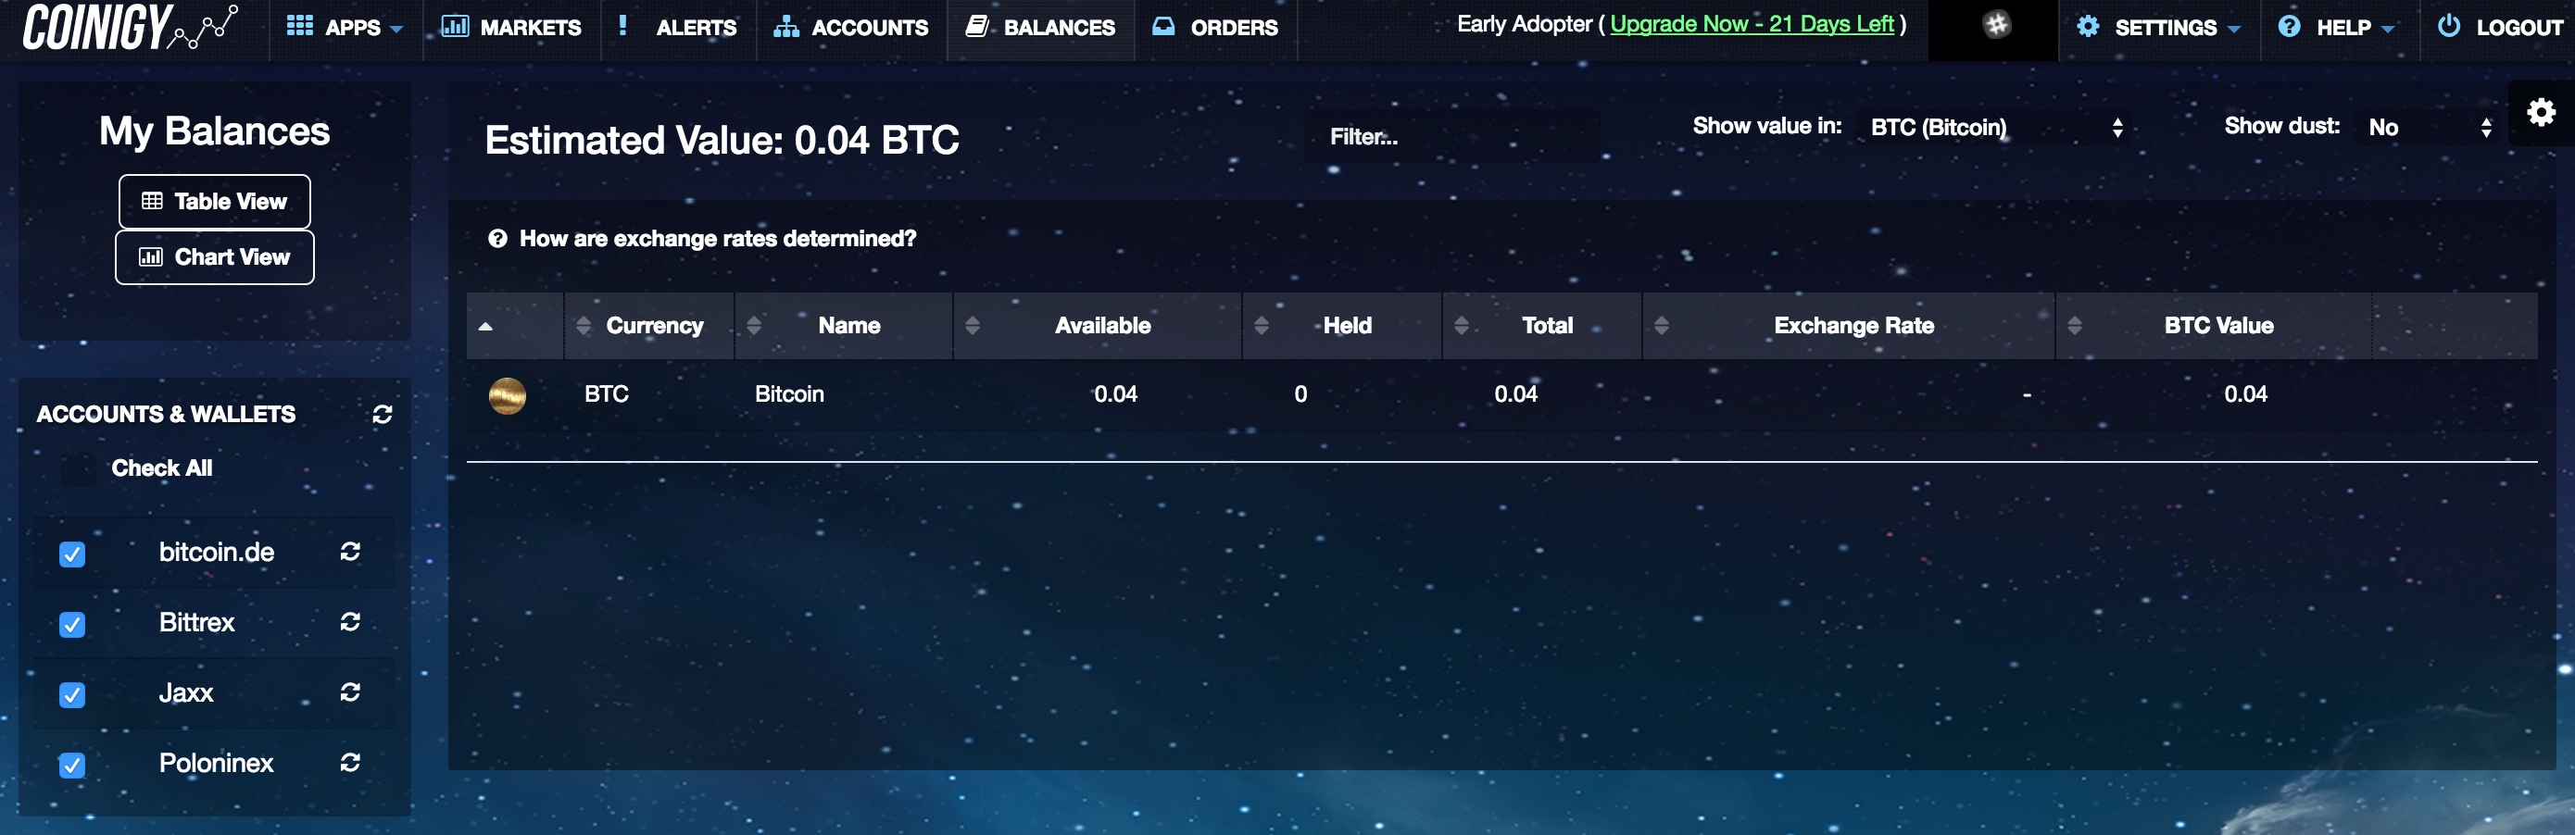Click the Logout power icon
The image size is (2575, 835).
coord(2448,26)
